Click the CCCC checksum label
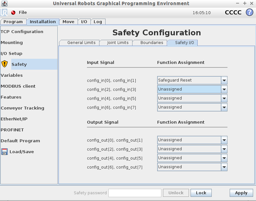 pos(233,13)
